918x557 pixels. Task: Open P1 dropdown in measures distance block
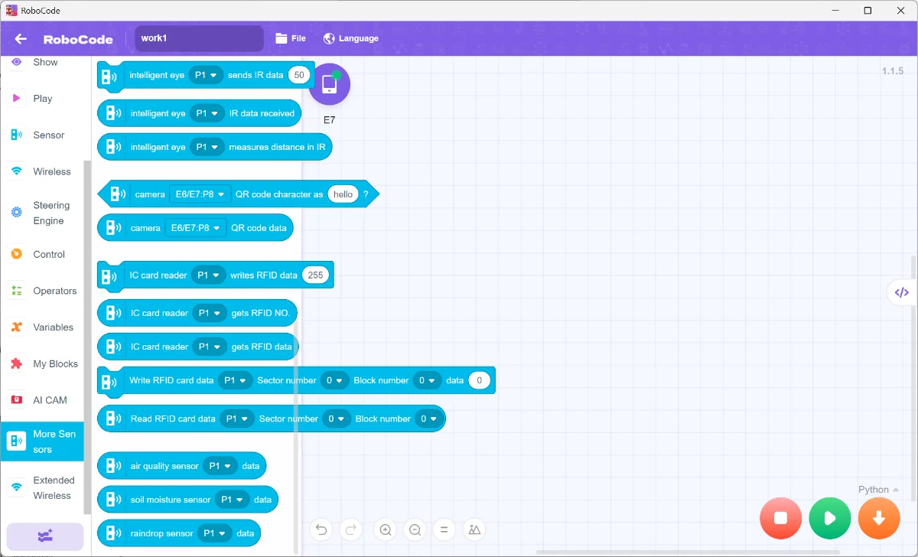coord(208,147)
